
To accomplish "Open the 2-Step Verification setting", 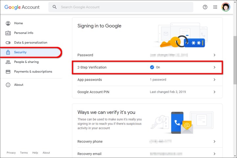I will click(147, 67).
